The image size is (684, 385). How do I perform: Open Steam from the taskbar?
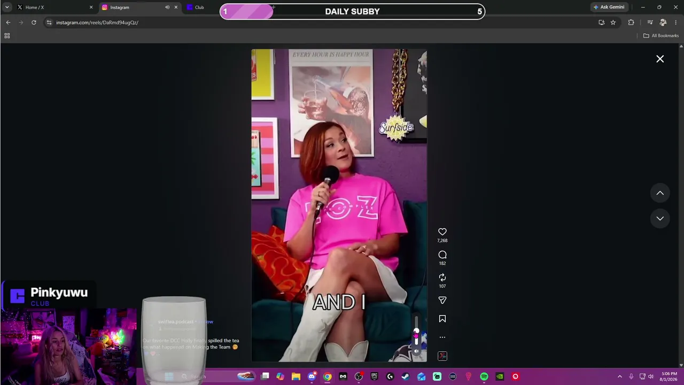pos(406,376)
